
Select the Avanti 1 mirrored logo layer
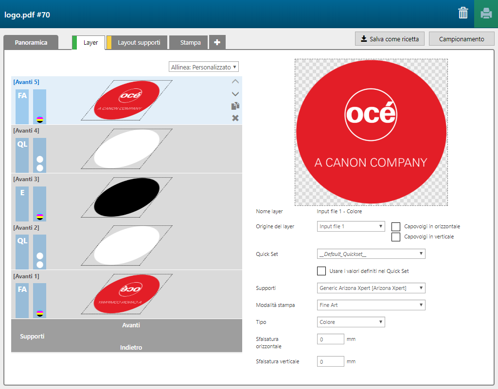pyautogui.click(x=127, y=294)
